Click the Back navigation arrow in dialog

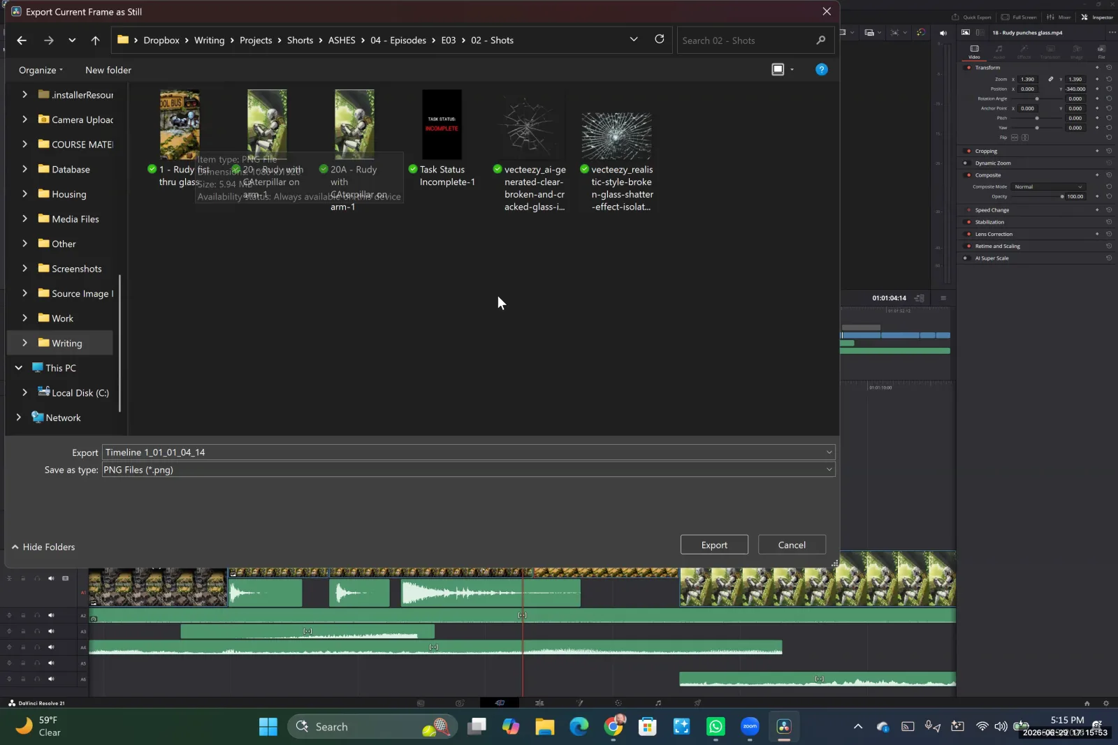coord(22,40)
